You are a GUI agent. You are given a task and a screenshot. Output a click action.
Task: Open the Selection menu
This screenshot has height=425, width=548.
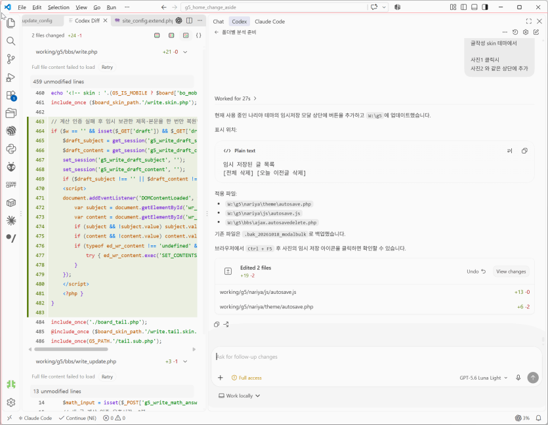pyautogui.click(x=58, y=7)
